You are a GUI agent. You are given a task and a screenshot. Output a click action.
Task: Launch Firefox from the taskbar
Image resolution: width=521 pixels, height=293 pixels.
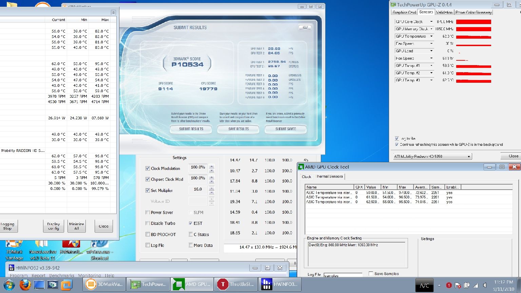coord(25,285)
